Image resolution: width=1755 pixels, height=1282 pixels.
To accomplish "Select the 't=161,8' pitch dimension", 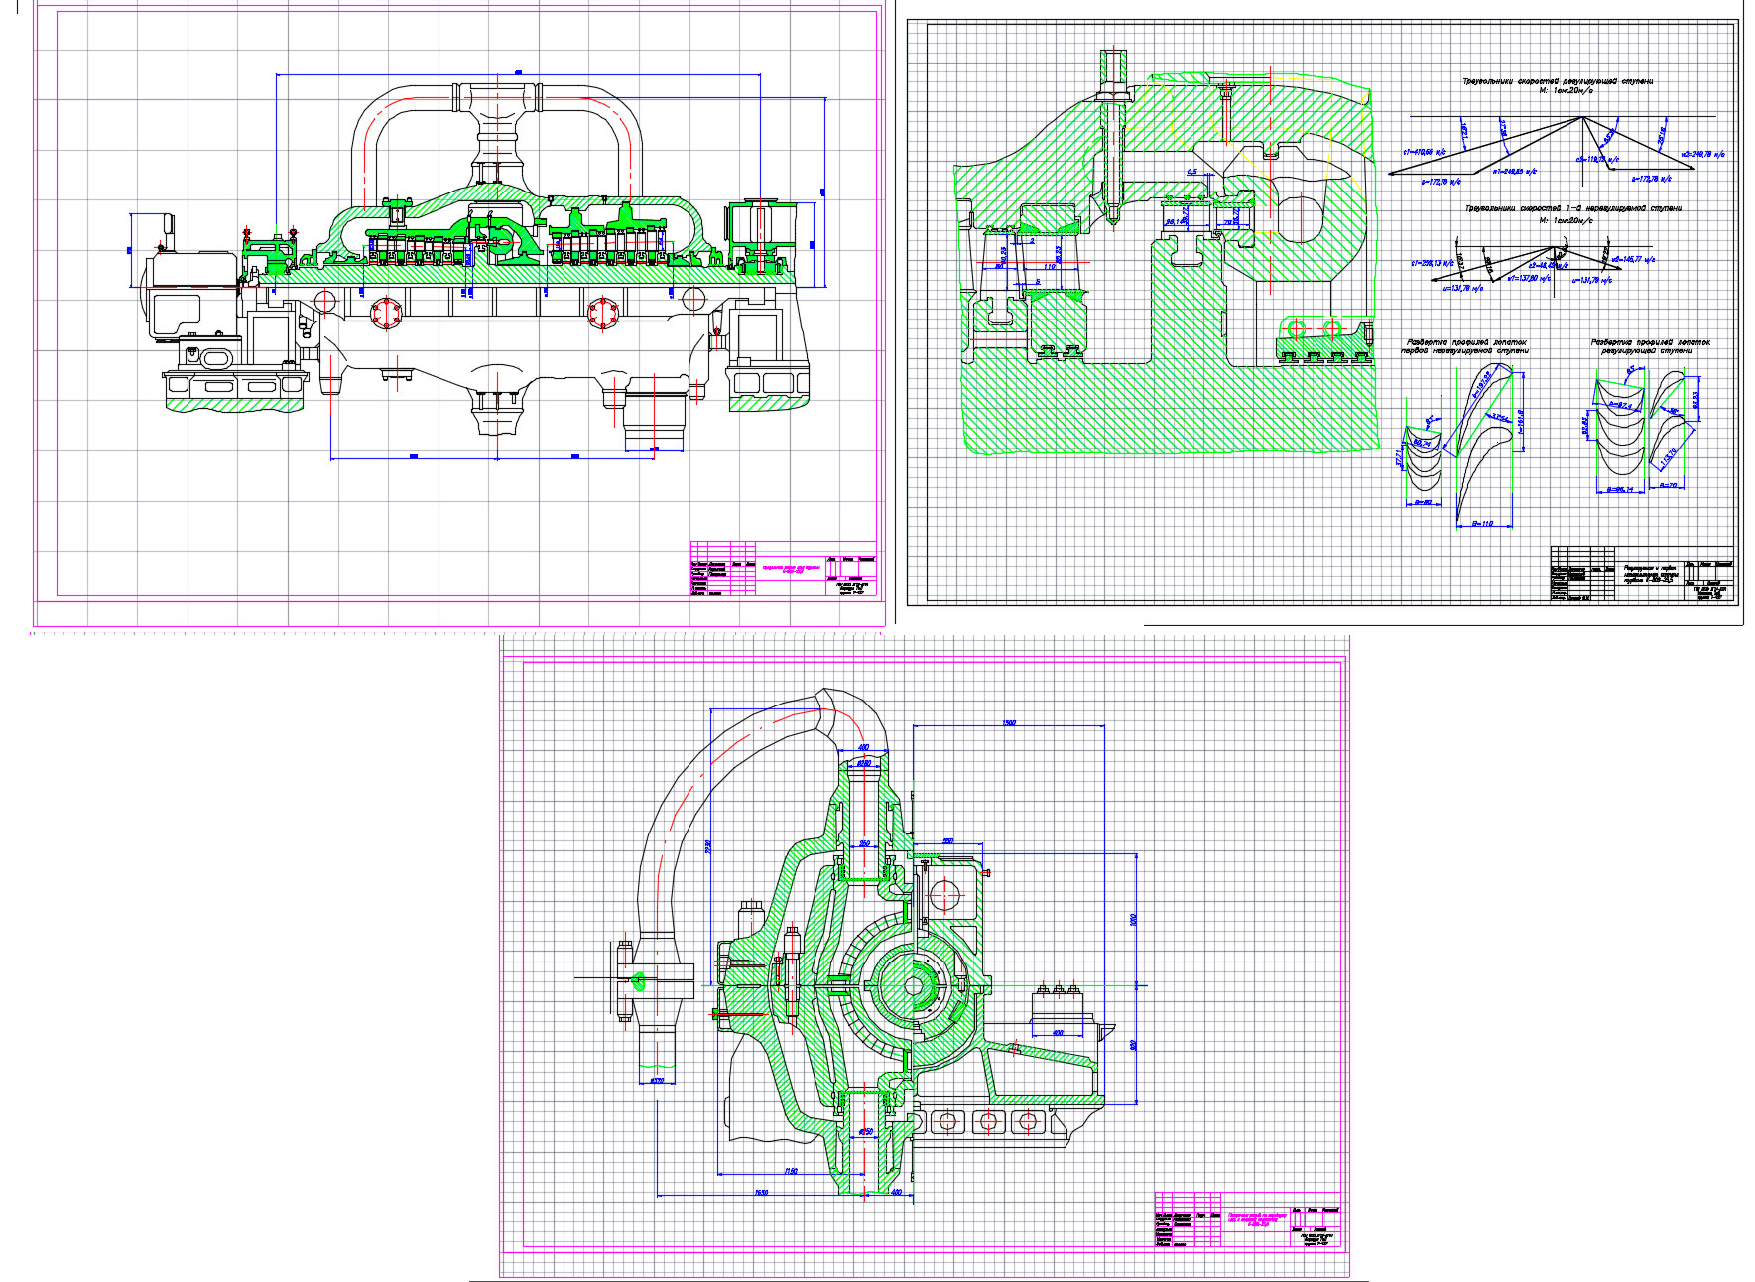I will [x=1519, y=420].
